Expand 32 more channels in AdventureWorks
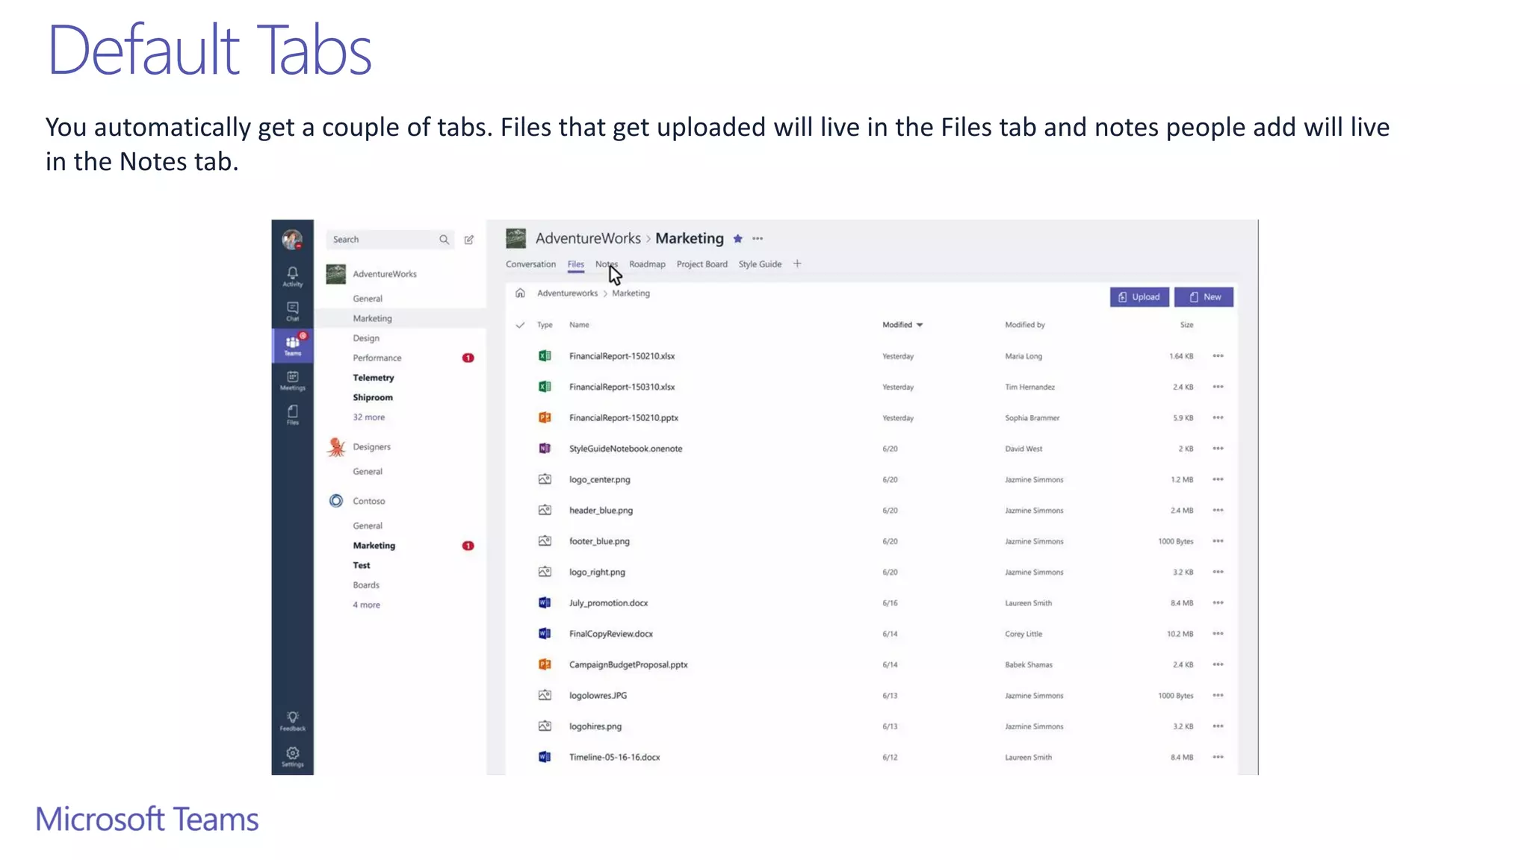1530x860 pixels. [369, 417]
